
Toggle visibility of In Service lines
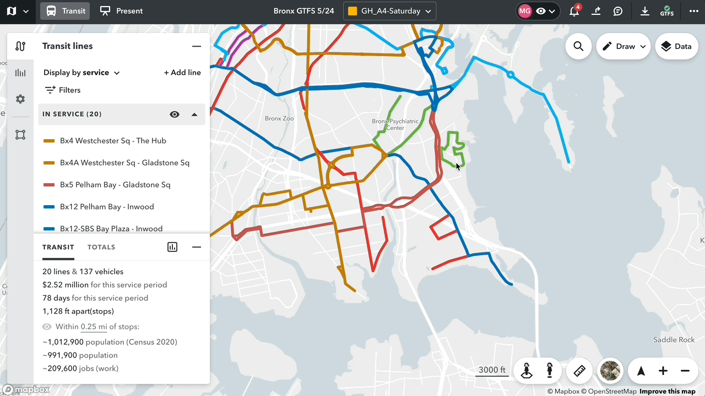pyautogui.click(x=175, y=114)
